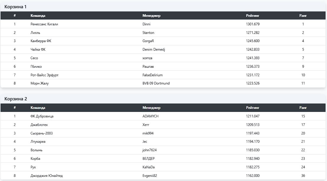Click manager BVB 09 Dortmund

pyautogui.click(x=156, y=83)
